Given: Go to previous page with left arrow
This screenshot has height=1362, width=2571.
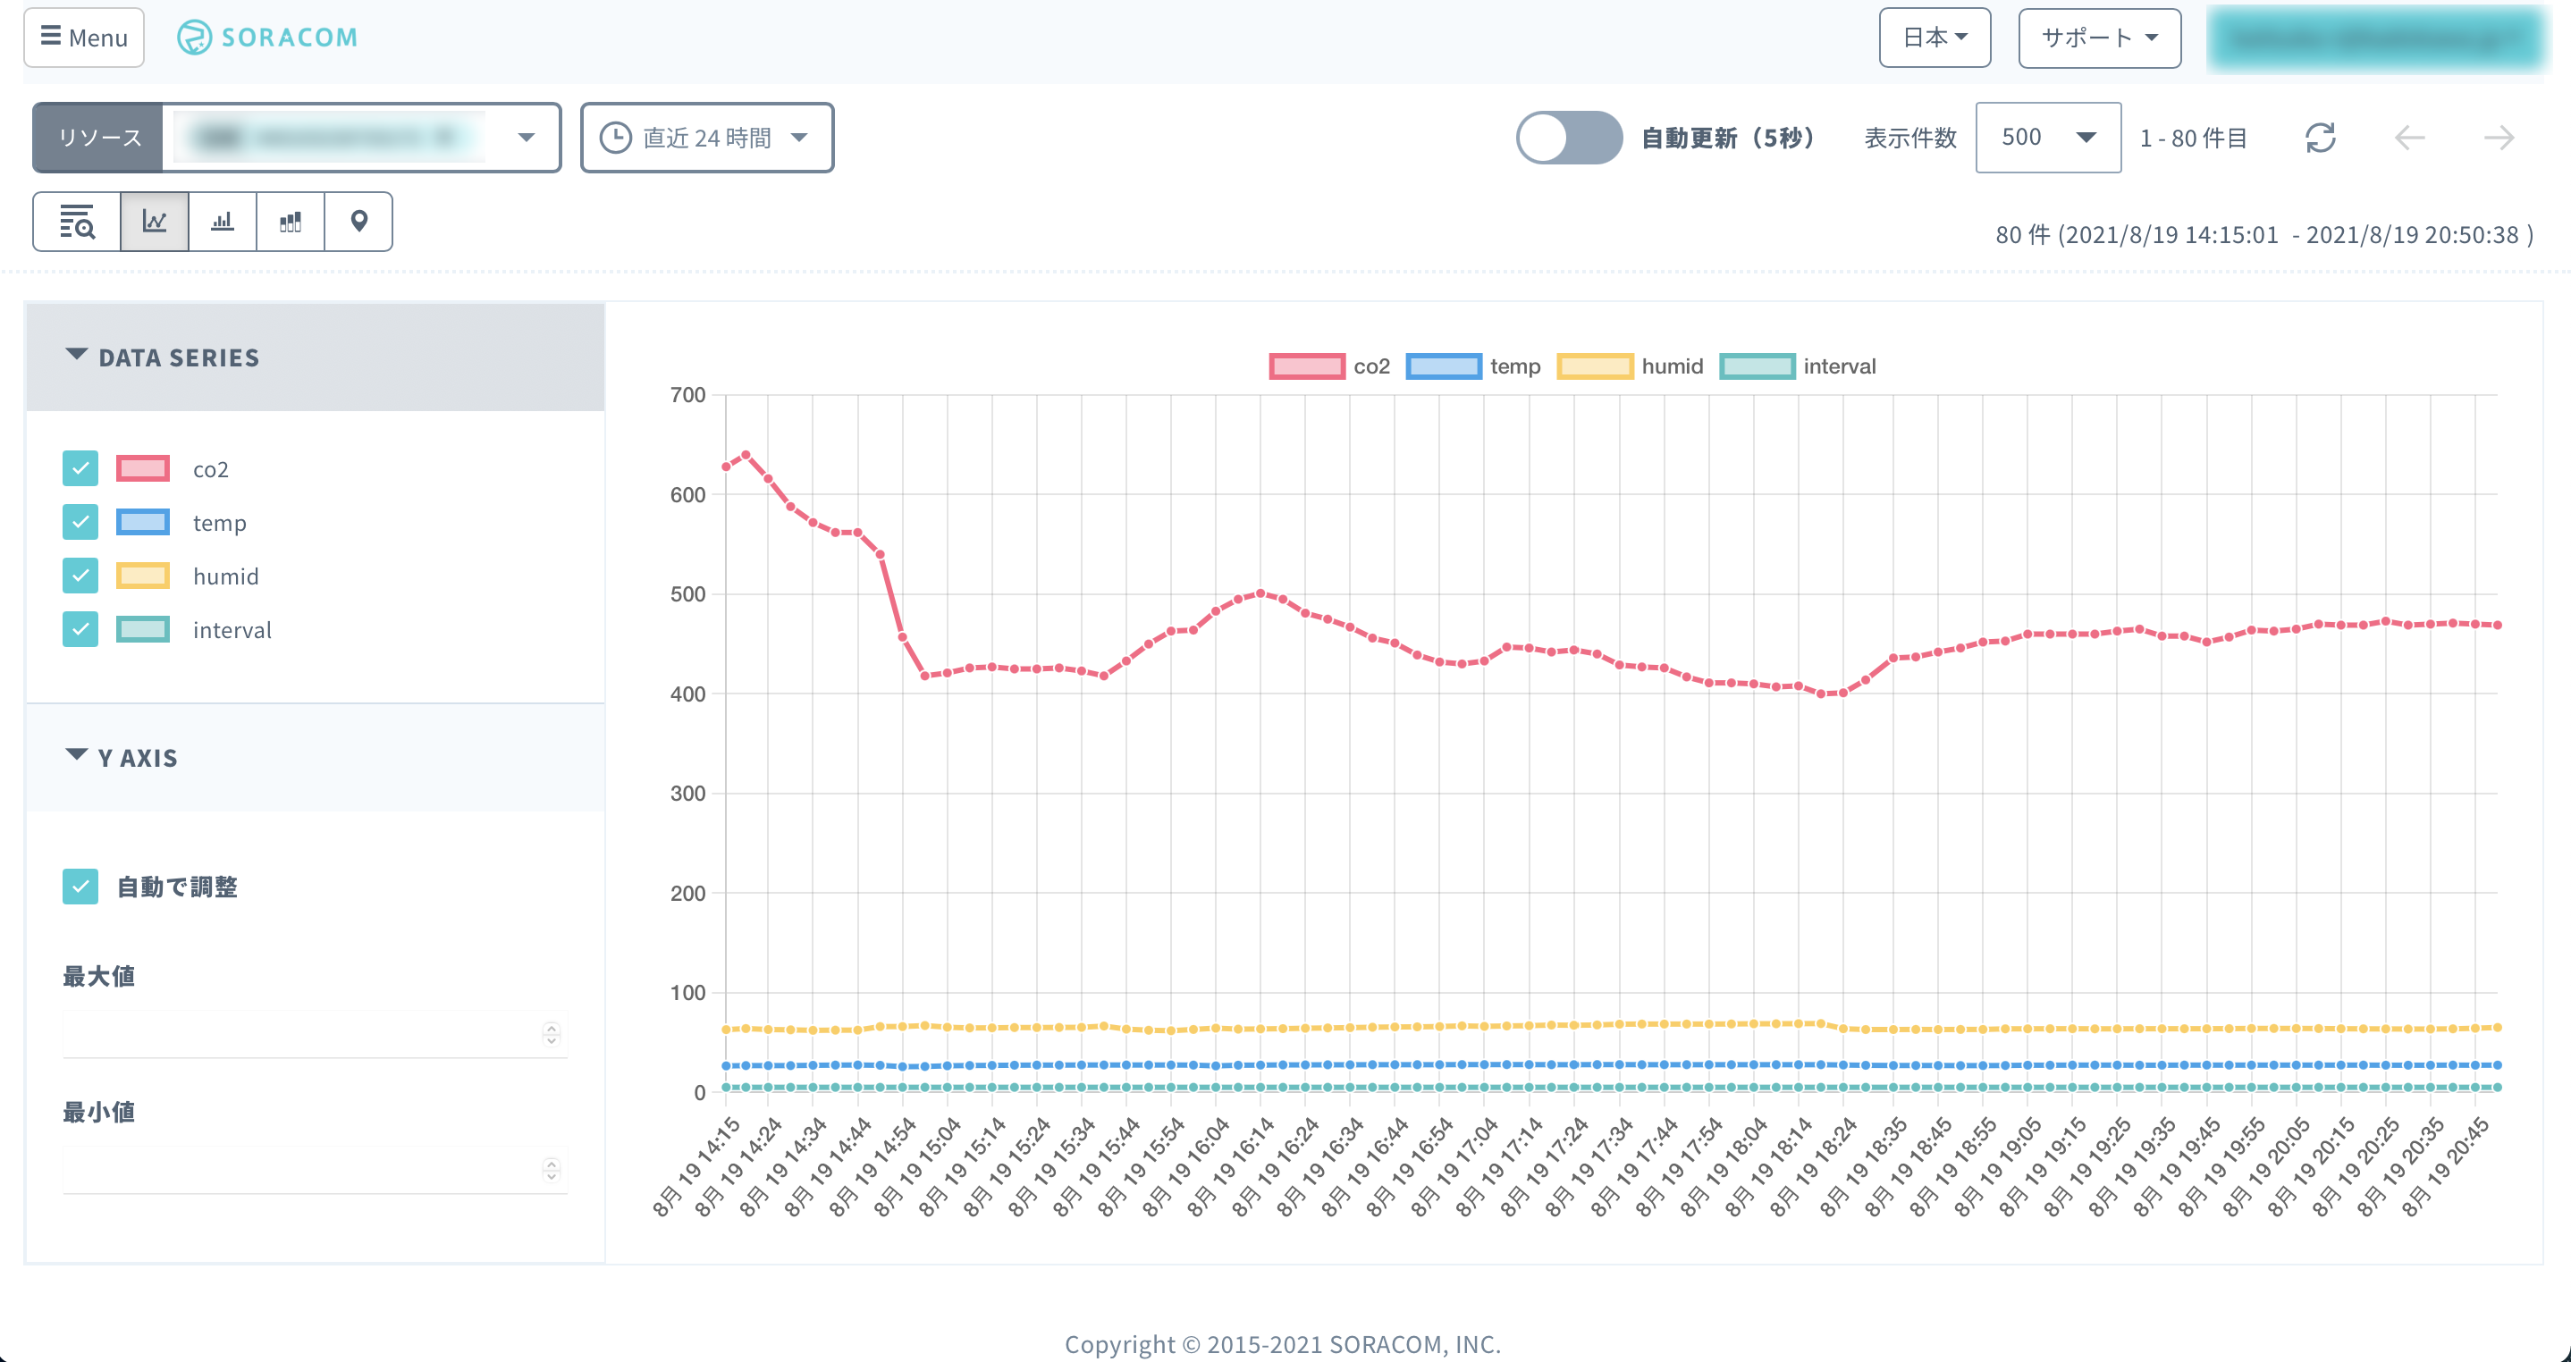Looking at the screenshot, I should click(x=2409, y=138).
